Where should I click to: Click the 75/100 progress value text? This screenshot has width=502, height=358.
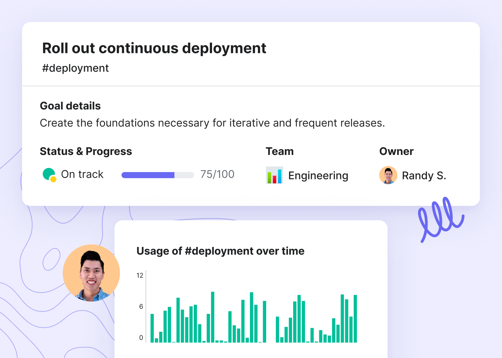pyautogui.click(x=218, y=174)
